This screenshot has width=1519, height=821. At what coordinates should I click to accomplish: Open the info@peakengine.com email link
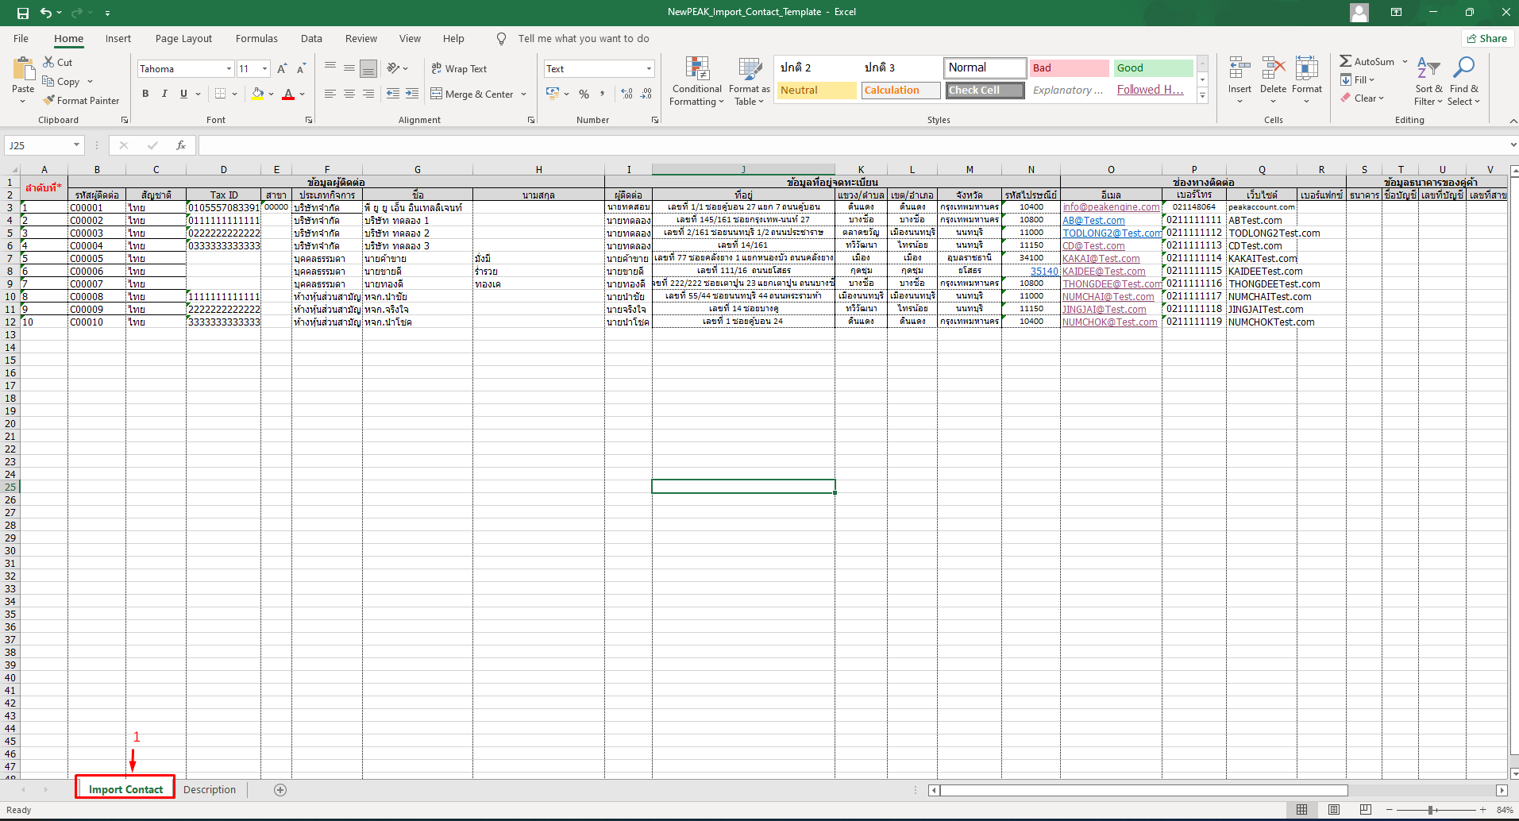[1111, 207]
